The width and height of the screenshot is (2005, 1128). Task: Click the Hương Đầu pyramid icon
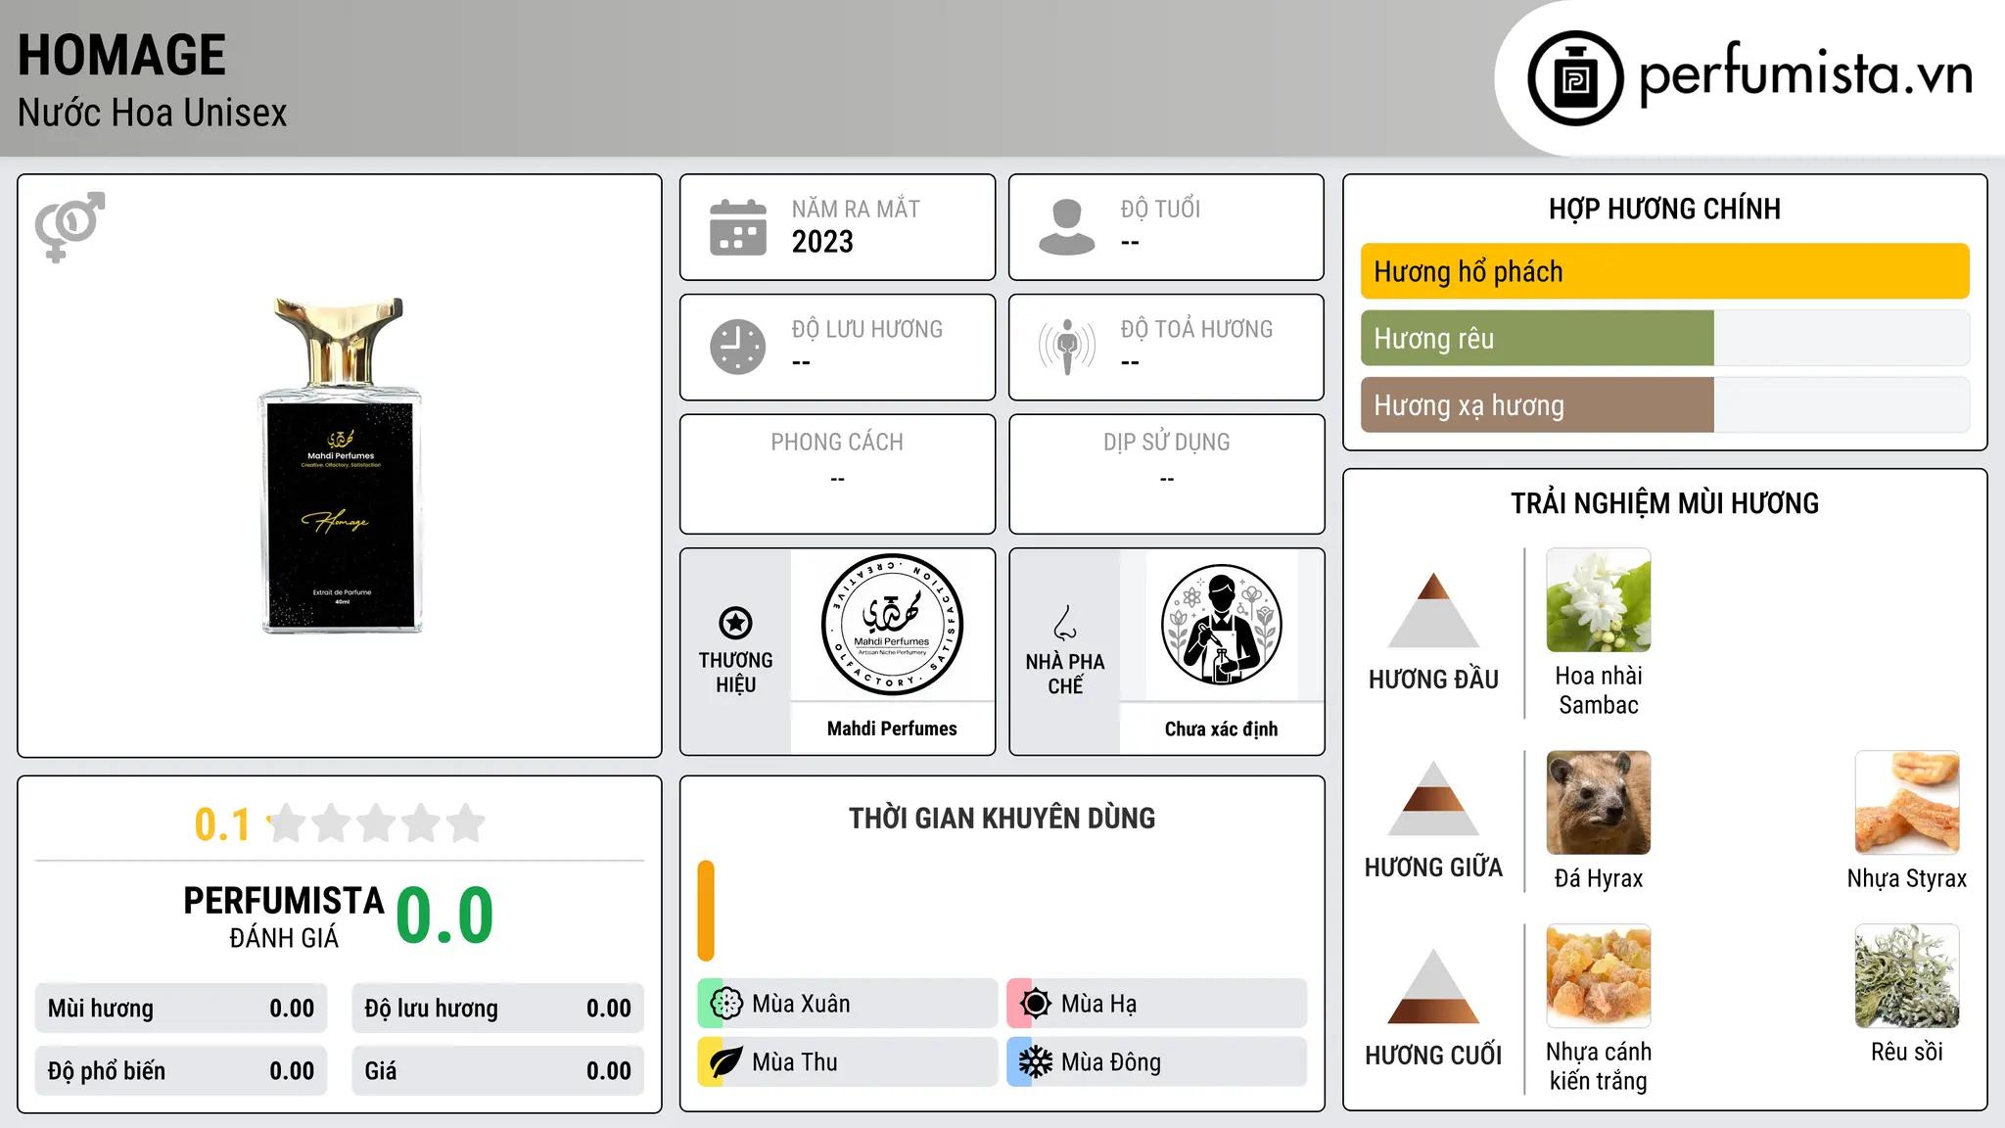(x=1433, y=610)
